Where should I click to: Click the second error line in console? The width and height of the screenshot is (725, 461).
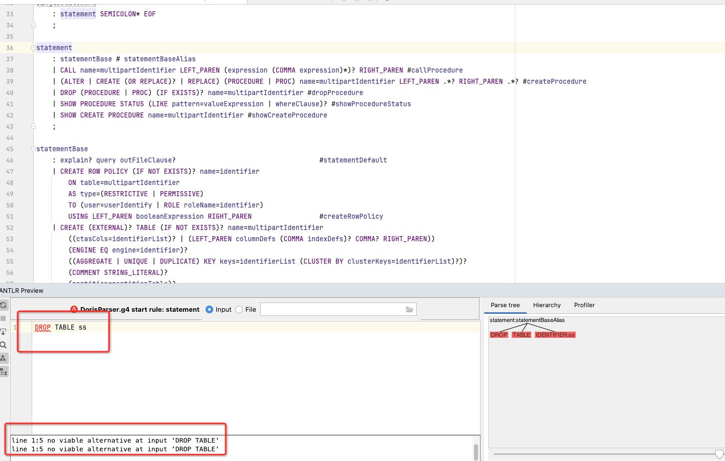116,449
